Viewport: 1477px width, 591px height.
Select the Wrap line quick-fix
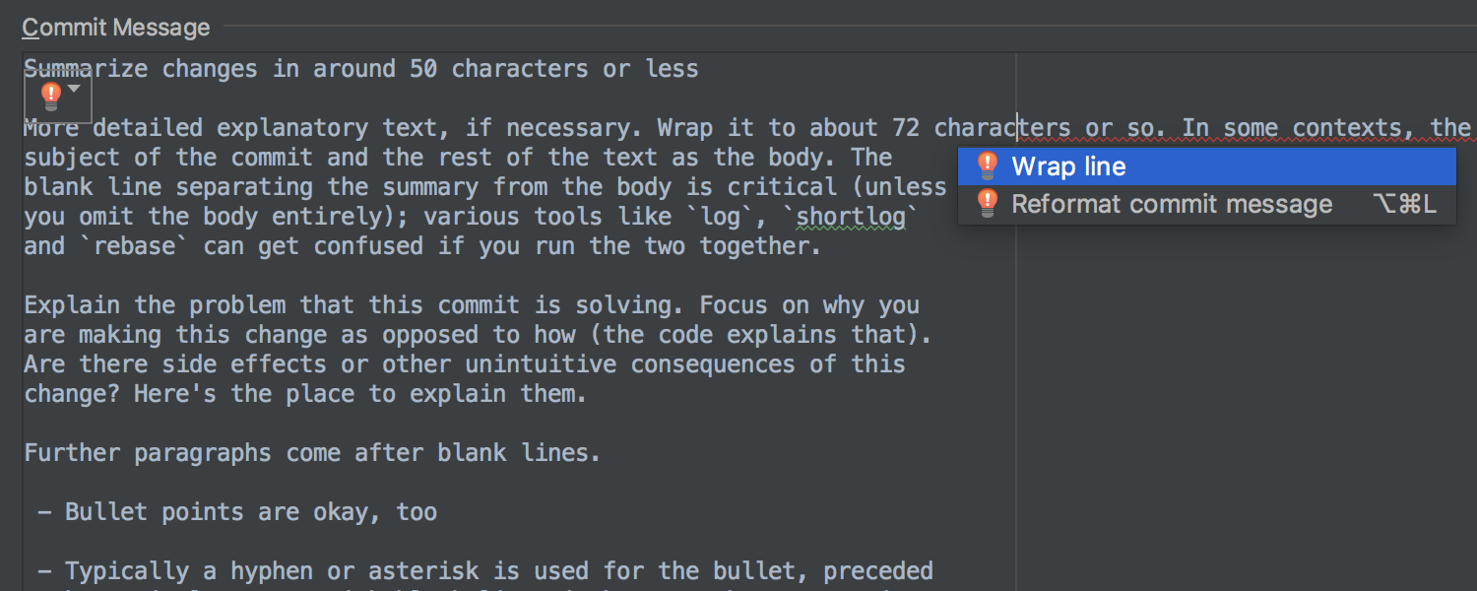[x=1207, y=166]
